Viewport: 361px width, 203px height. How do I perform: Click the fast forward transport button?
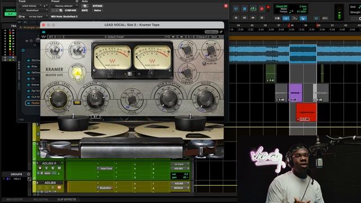click(253, 17)
